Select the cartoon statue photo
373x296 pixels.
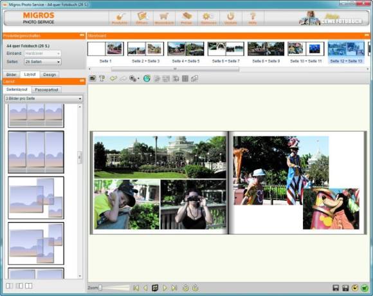[331, 209]
